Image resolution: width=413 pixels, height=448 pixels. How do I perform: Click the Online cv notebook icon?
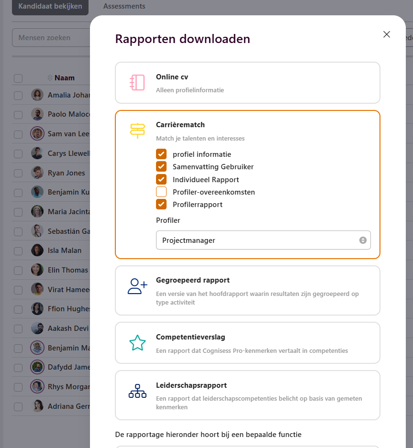pyautogui.click(x=137, y=83)
